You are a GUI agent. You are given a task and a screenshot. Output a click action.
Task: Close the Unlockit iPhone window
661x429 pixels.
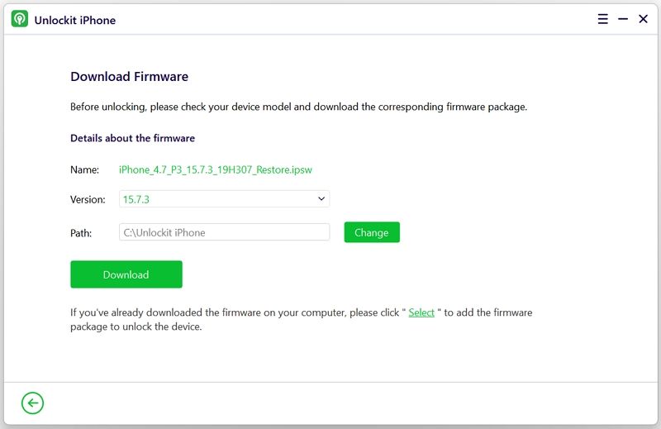coord(644,19)
